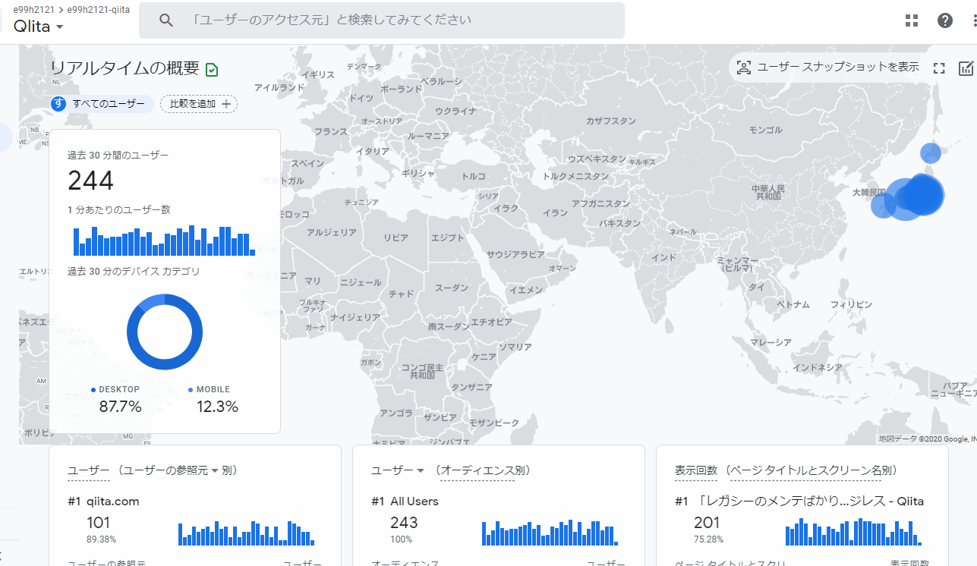Click the インドネシア label on the map
Viewport: 977px width, 566px height.
818,367
